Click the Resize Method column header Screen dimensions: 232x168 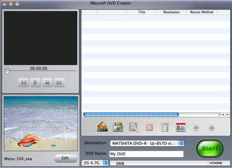pyautogui.click(x=202, y=12)
